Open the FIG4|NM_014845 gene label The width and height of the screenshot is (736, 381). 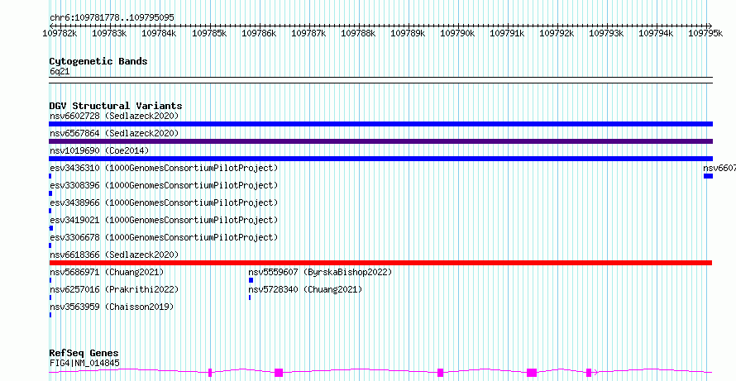click(x=84, y=363)
